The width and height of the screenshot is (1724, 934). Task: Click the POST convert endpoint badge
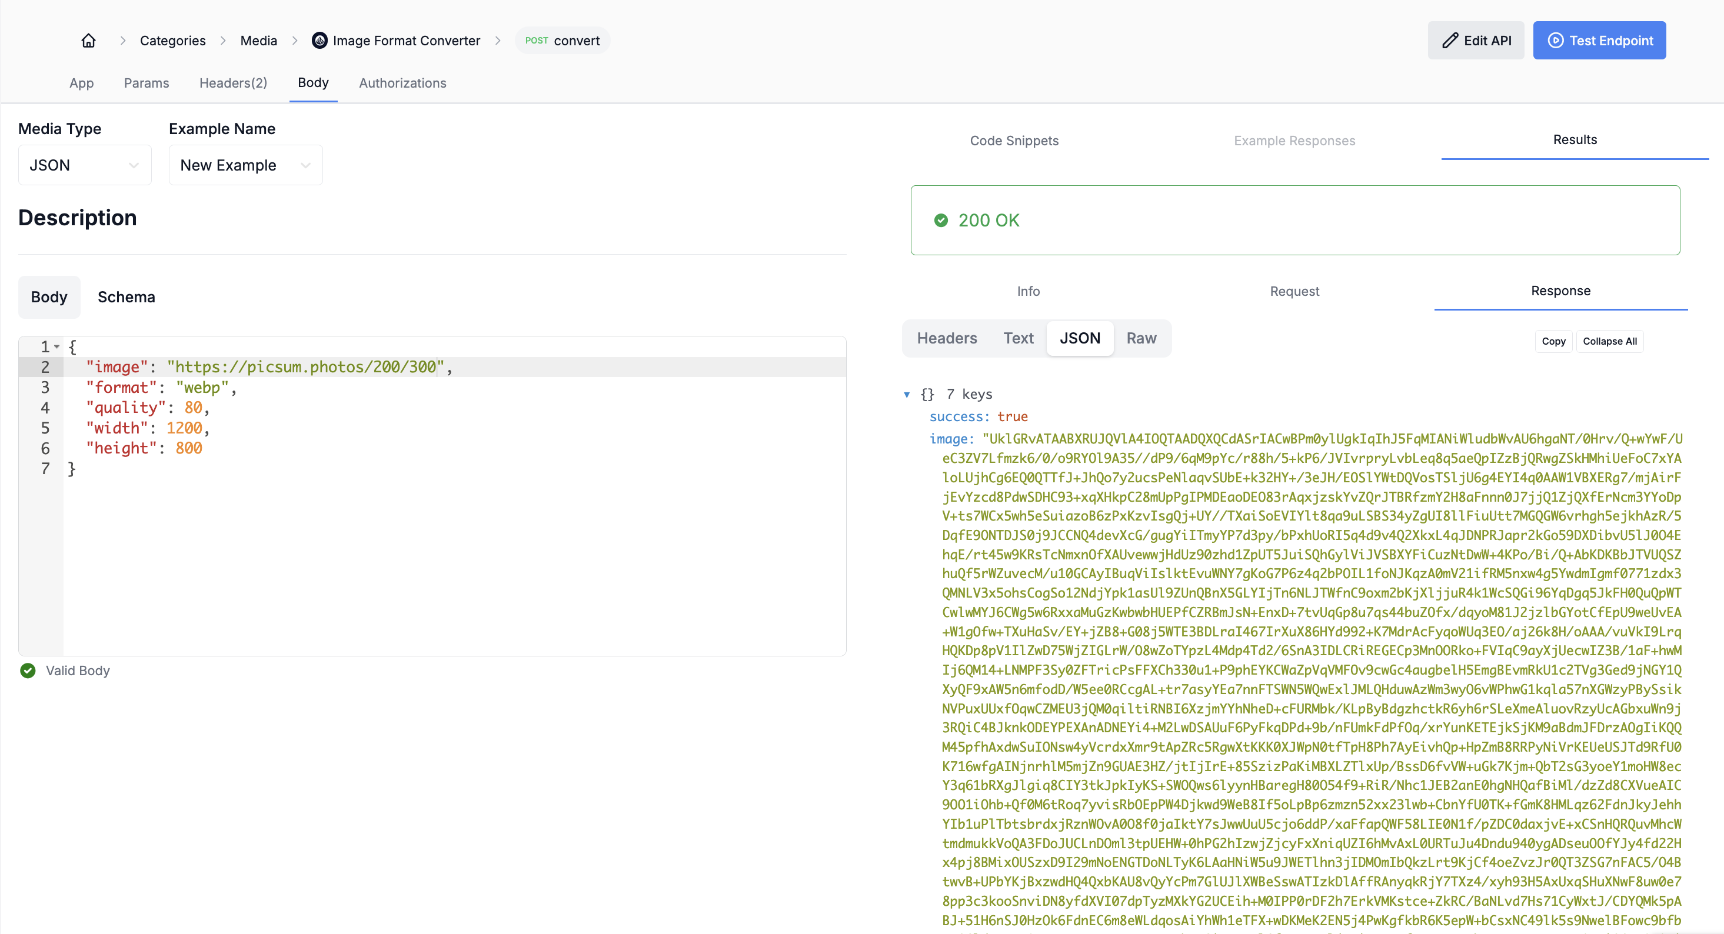pyautogui.click(x=562, y=41)
